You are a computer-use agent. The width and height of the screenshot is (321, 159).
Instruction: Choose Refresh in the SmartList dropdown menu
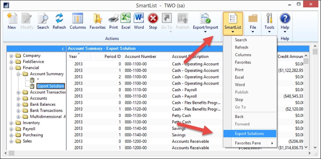click(x=250, y=47)
